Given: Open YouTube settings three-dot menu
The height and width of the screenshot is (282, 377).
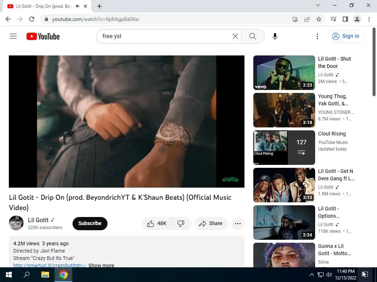Looking at the screenshot, I should click(x=317, y=36).
